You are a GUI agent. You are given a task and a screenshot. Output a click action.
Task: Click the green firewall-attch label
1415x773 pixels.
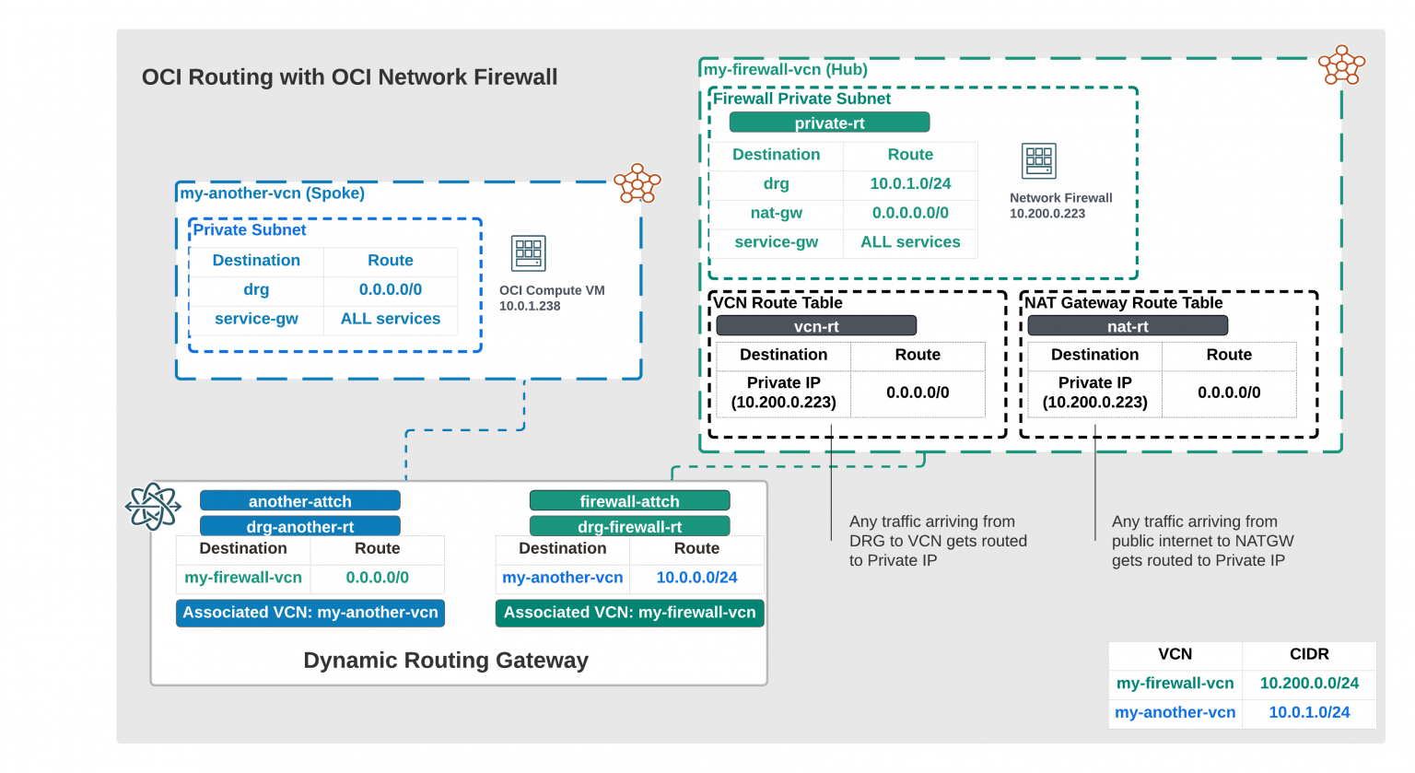click(x=629, y=501)
